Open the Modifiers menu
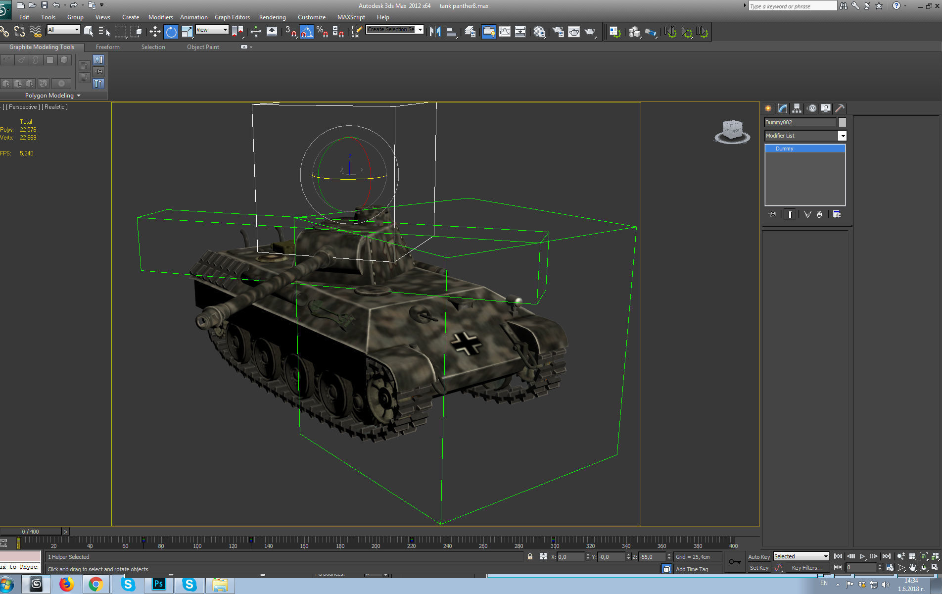Viewport: 942px width, 594px height. click(161, 17)
